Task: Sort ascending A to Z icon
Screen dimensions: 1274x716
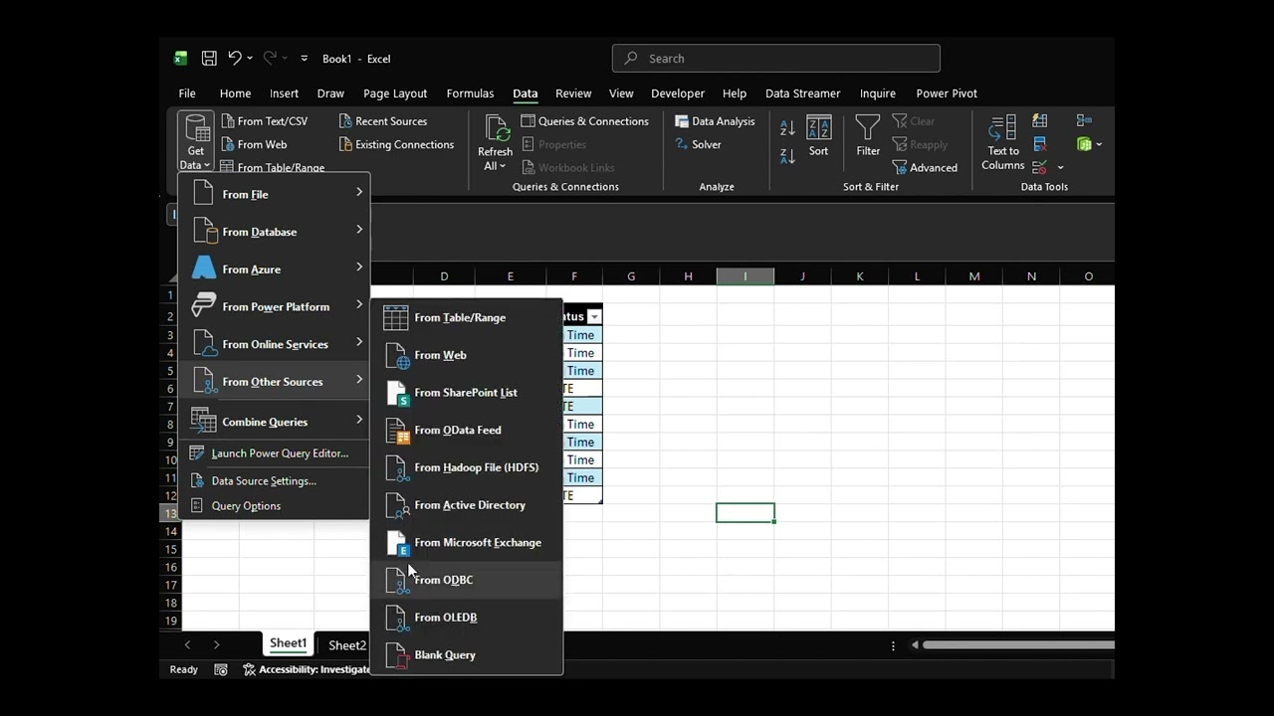Action: pyautogui.click(x=787, y=128)
